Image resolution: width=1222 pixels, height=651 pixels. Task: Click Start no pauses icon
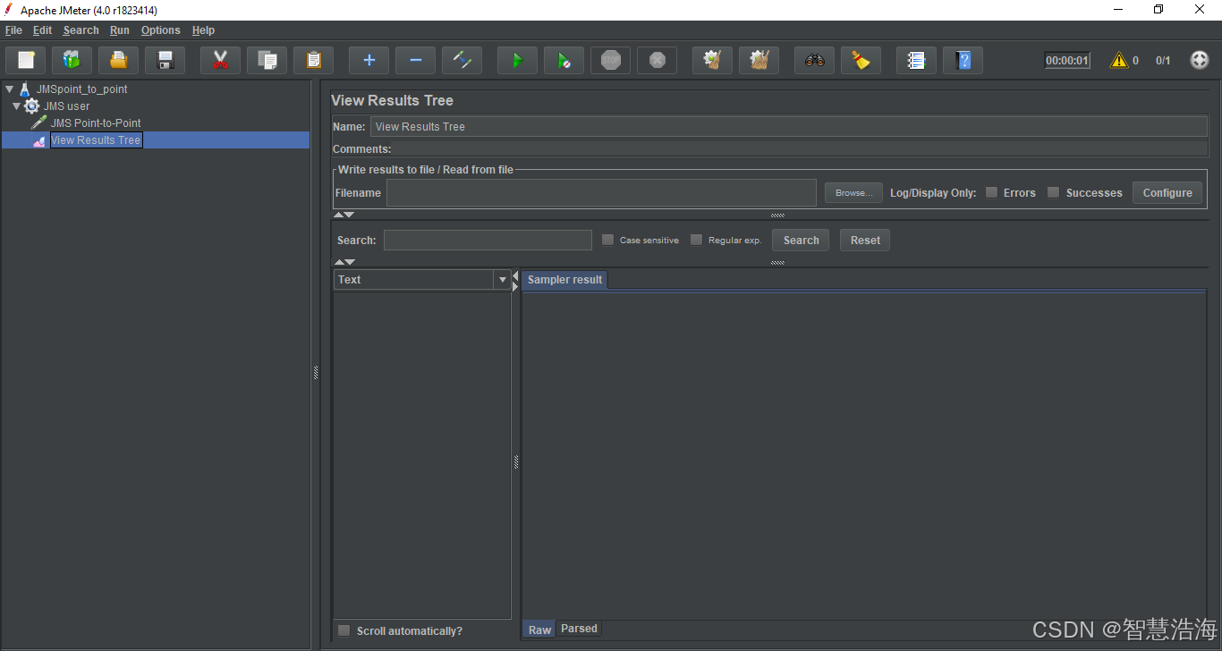pyautogui.click(x=564, y=61)
